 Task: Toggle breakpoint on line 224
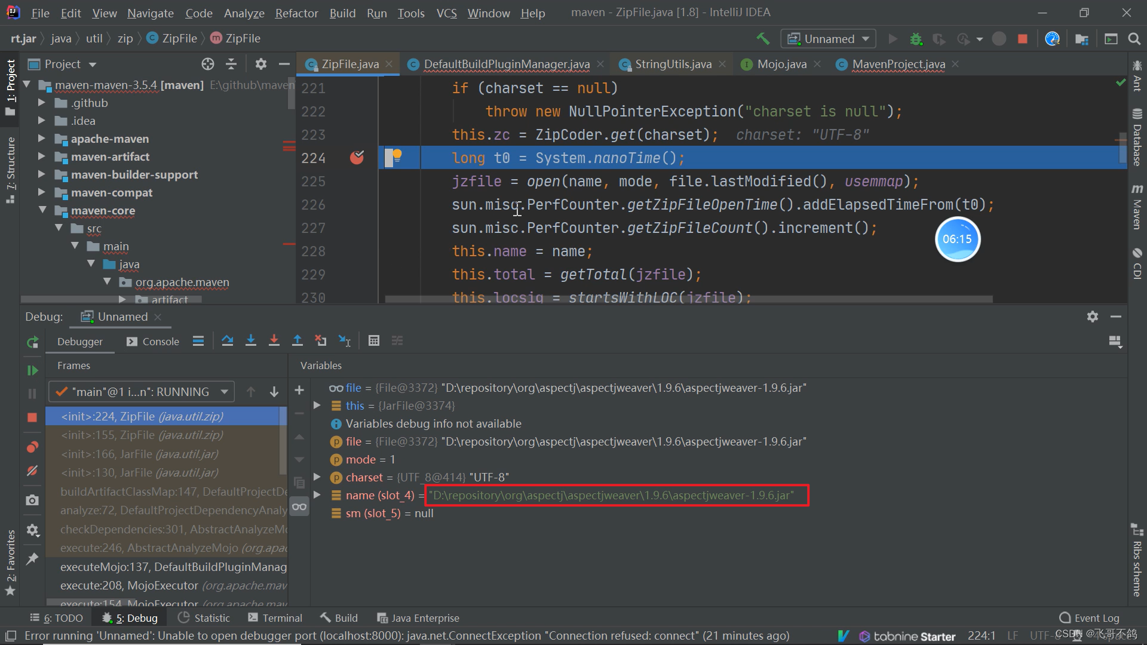pos(357,158)
